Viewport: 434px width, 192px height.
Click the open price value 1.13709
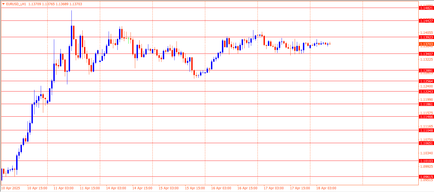35,4
